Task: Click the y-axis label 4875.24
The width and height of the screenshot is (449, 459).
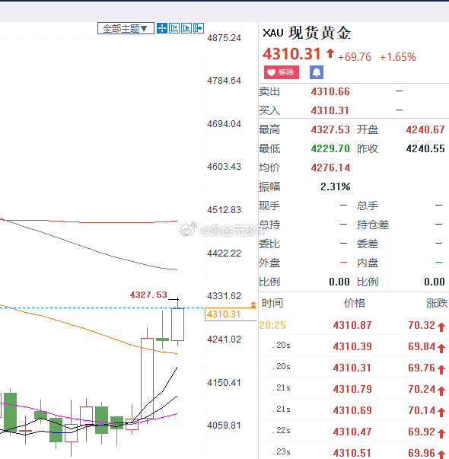Action: click(x=224, y=38)
